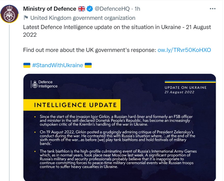Open the ow.ly/TRvr50KoHXO link

(184, 50)
